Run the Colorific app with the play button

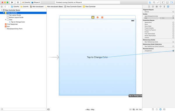[12, 2]
